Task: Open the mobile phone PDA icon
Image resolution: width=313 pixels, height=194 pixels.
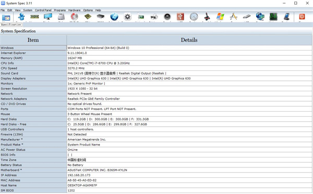Action: click(286, 17)
